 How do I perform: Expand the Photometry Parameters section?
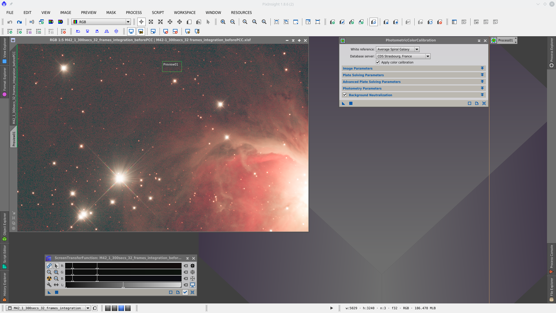[482, 88]
